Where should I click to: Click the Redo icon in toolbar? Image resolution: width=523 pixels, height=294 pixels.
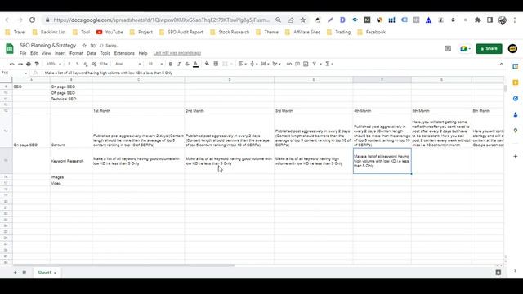point(20,64)
